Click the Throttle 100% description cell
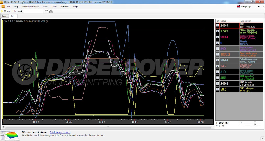Screen dimensions: 265x141 click(251, 43)
